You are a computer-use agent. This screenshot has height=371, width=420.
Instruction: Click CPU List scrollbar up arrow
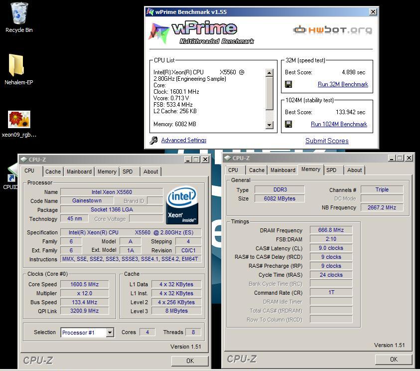point(270,73)
